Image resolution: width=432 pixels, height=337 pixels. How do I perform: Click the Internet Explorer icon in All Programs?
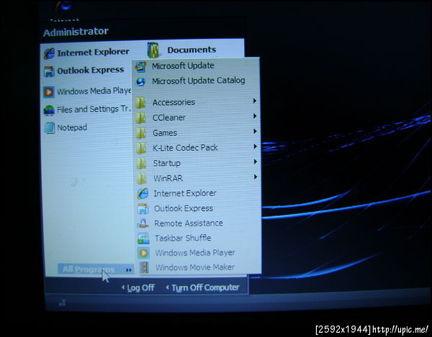[x=143, y=194]
